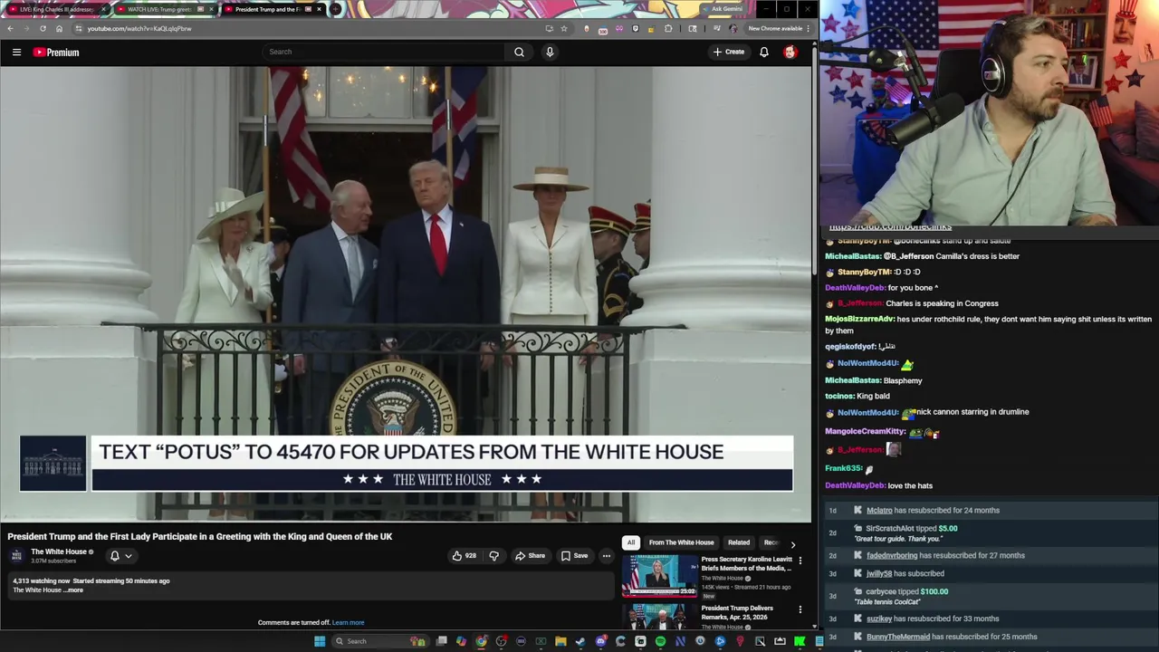Viewport: 1159px width, 652px height.
Task: Click Learn more link about comments
Action: point(348,623)
